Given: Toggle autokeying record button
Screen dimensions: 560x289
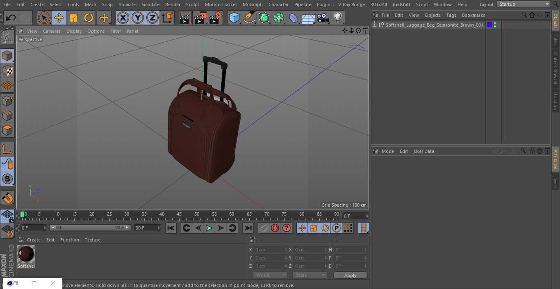Looking at the screenshot, I should [275, 228].
